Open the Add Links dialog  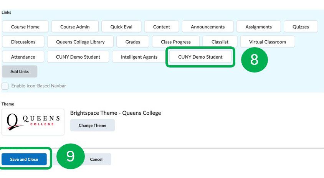click(20, 71)
